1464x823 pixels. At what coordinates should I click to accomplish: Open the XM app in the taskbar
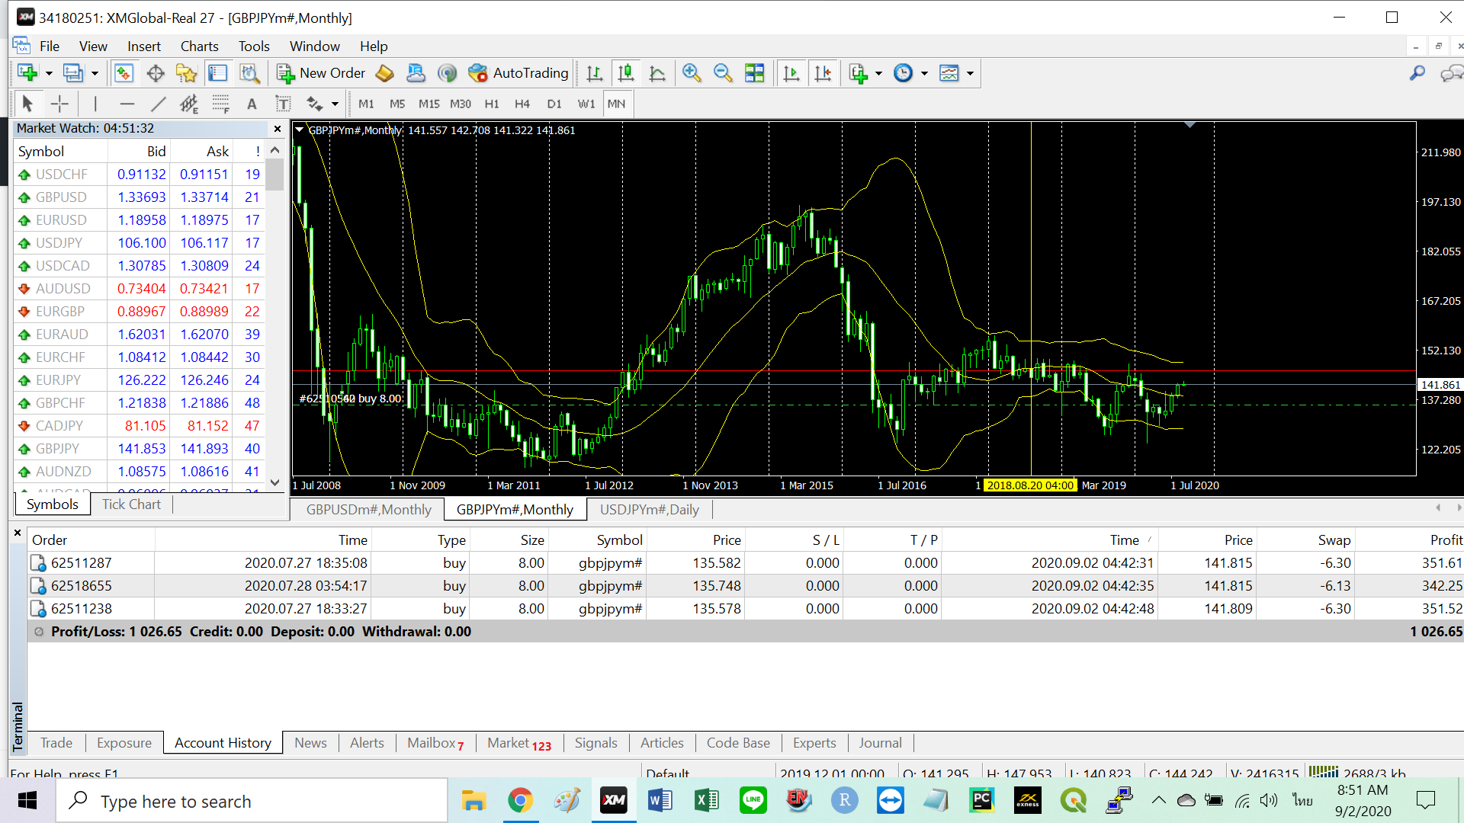(614, 800)
